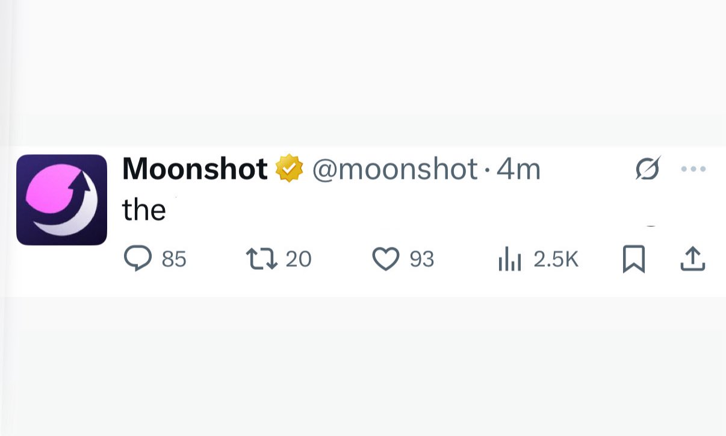This screenshot has height=436, width=726.
Task: Click the 2.5K views count
Action: coord(556,260)
